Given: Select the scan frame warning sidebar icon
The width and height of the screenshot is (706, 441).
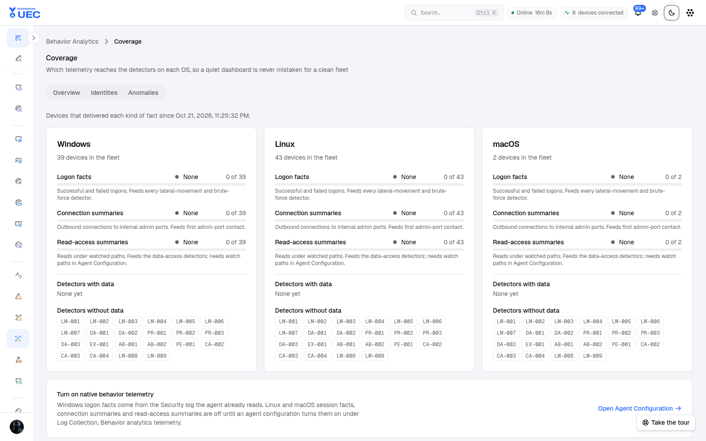Looking at the screenshot, I should pyautogui.click(x=18, y=318).
